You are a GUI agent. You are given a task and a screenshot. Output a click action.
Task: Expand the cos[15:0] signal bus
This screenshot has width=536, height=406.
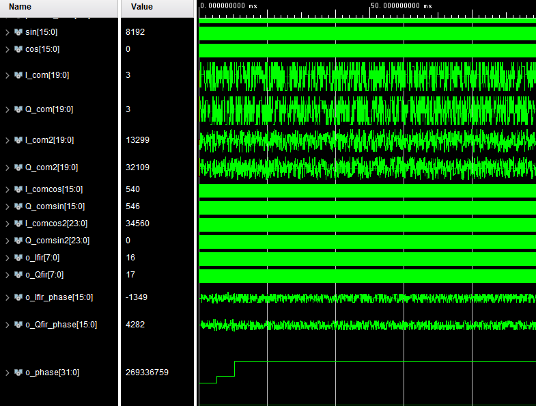click(x=8, y=49)
